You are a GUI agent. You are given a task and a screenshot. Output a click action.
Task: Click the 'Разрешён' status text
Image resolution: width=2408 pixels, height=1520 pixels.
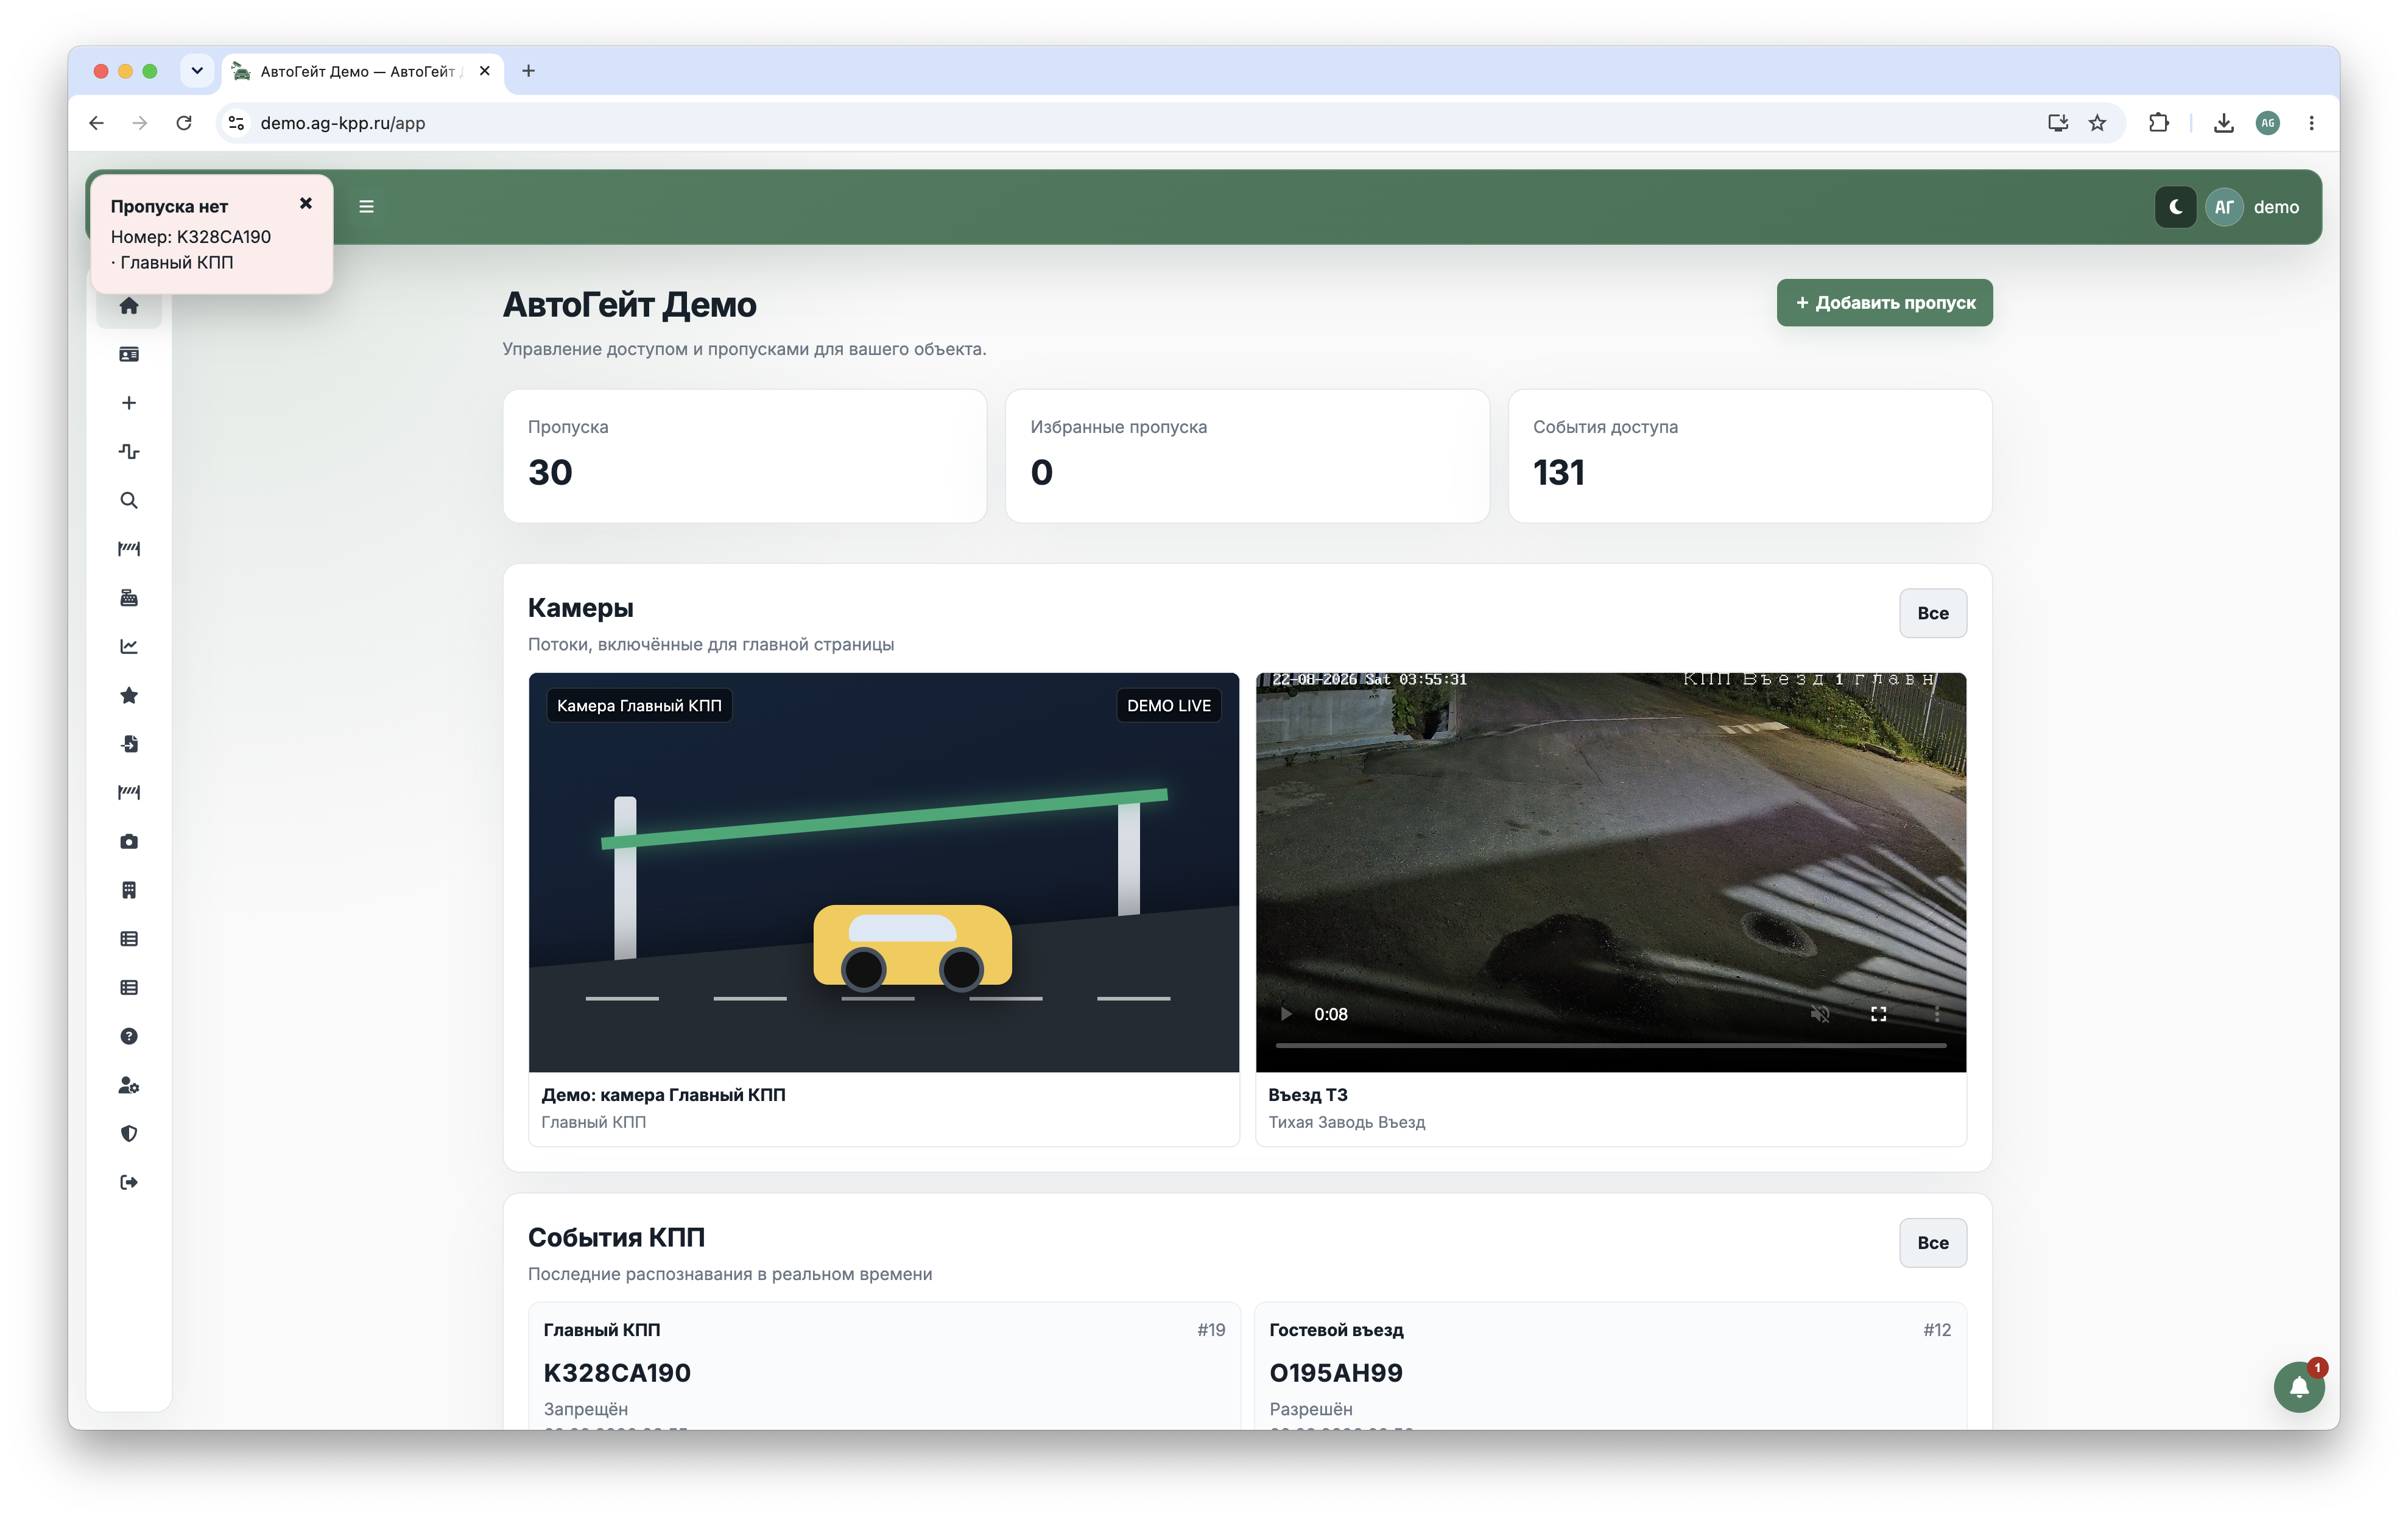click(x=1311, y=1409)
